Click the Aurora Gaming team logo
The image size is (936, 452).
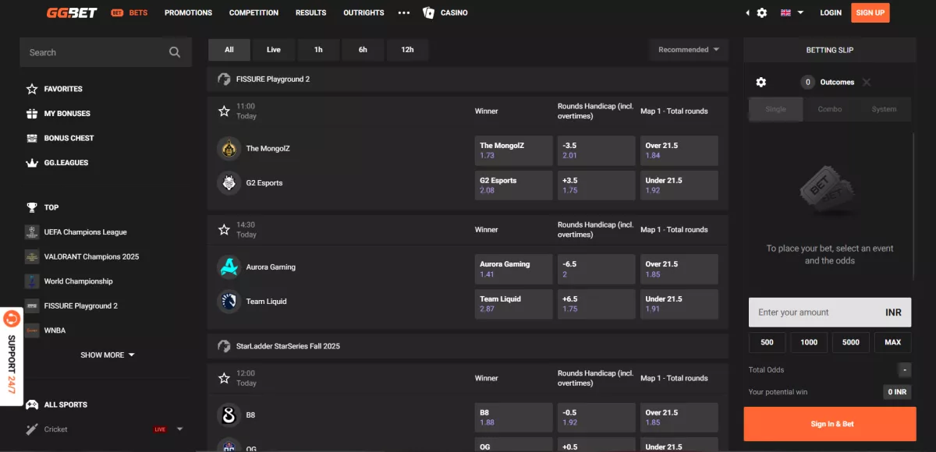(229, 267)
